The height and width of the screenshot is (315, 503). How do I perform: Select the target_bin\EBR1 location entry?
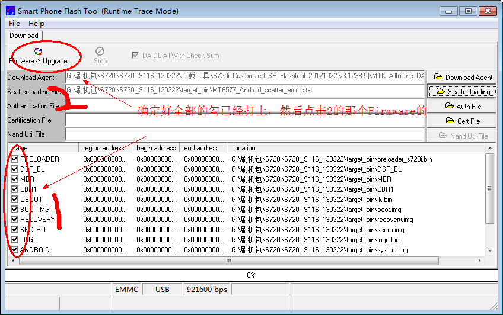(x=312, y=189)
